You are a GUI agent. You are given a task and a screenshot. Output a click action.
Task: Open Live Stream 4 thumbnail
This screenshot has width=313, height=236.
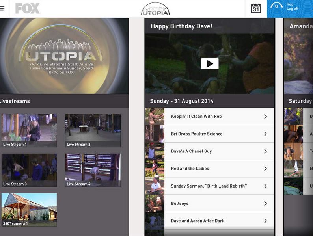click(93, 170)
